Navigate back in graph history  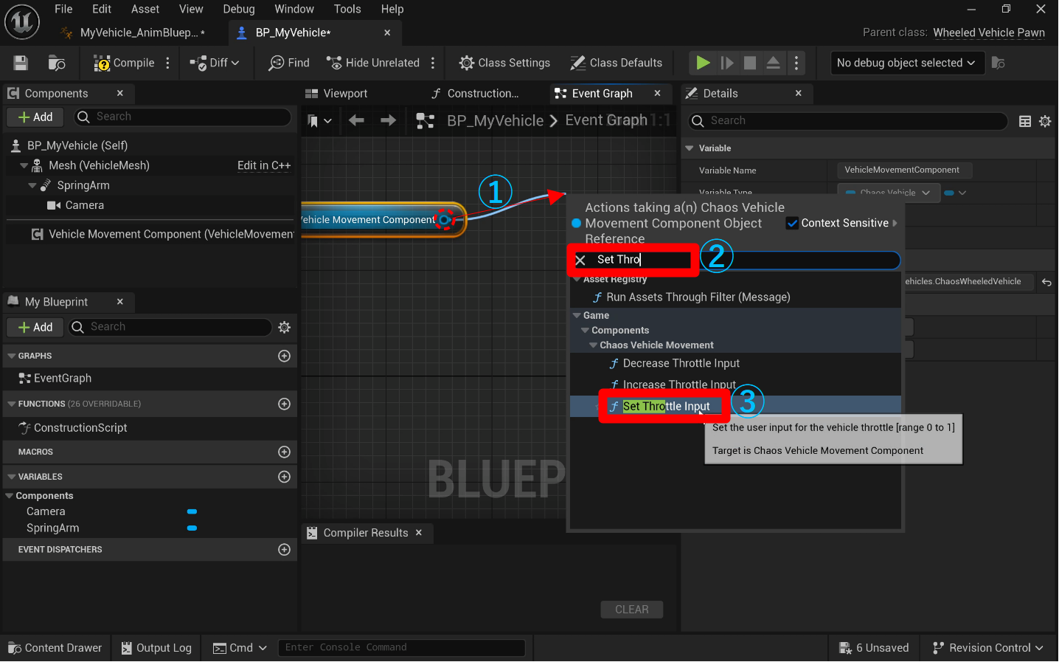click(x=356, y=120)
